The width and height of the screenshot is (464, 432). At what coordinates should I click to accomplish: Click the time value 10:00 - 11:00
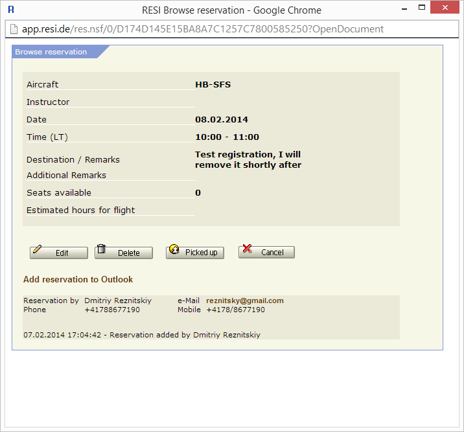pyautogui.click(x=227, y=137)
